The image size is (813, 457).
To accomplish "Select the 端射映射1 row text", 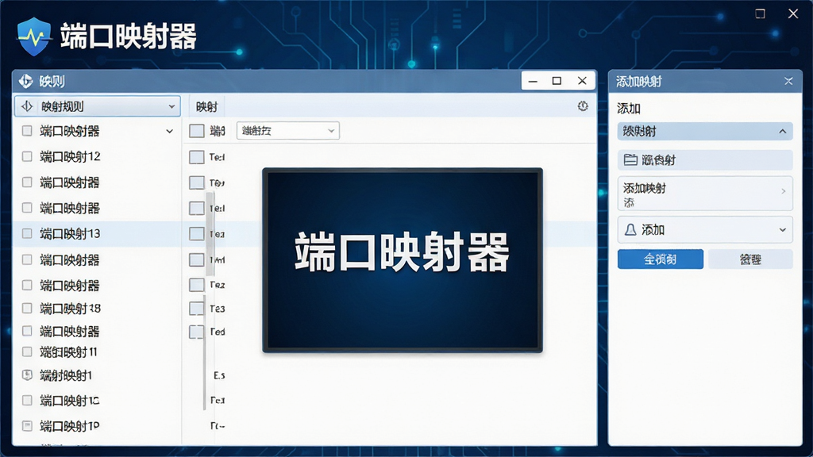I will [66, 375].
